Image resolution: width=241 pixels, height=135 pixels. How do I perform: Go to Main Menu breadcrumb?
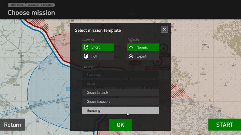point(17,5)
